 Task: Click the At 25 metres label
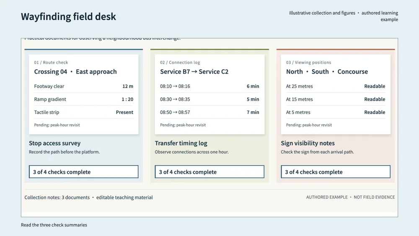coord(299,86)
